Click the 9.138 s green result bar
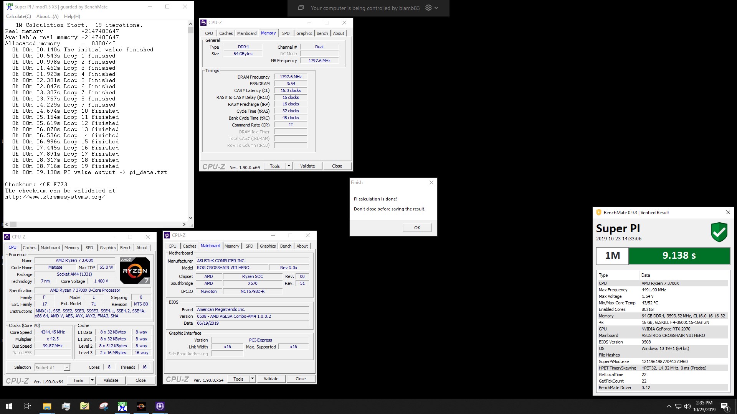This screenshot has height=414, width=737. pyautogui.click(x=679, y=256)
